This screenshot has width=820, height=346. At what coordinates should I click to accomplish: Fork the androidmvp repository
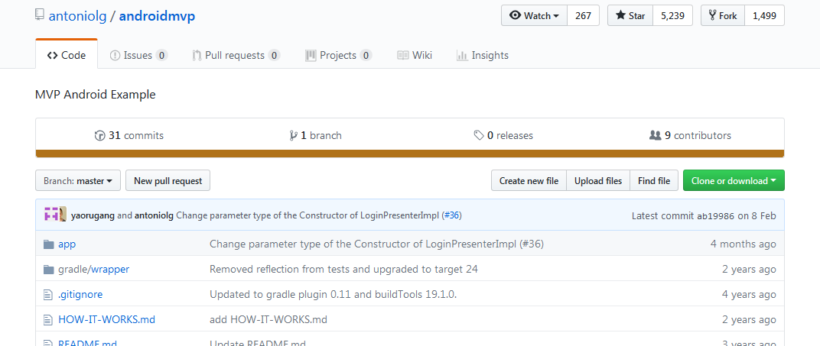click(723, 15)
